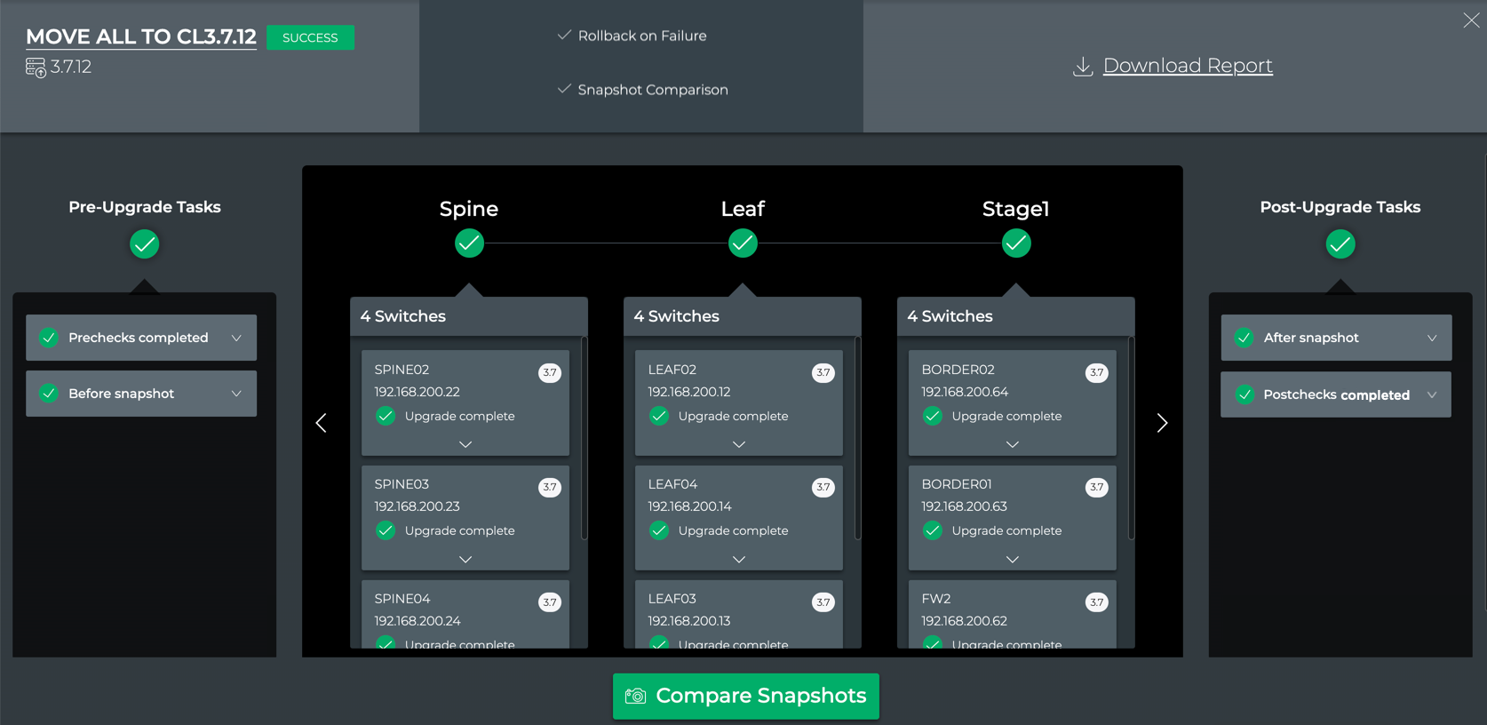This screenshot has width=1487, height=725.
Task: Click the upgrade image icon beside 3.7.12
Action: [36, 68]
